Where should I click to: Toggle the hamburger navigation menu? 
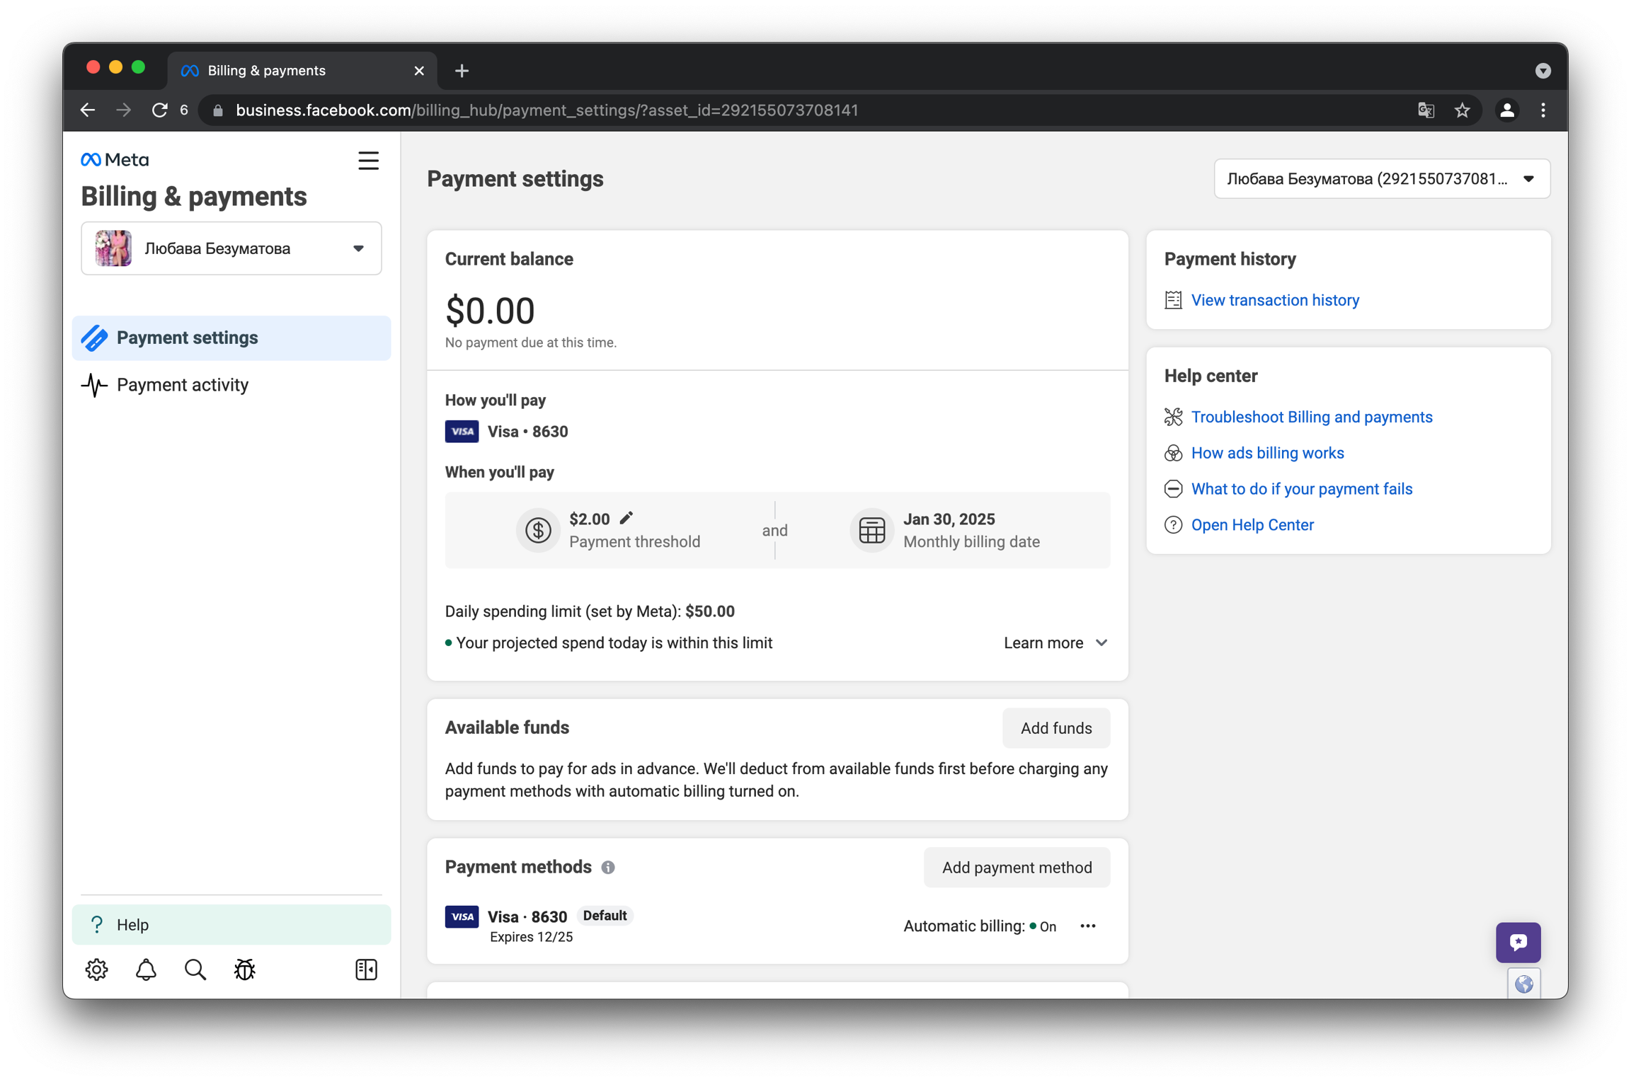tap(368, 161)
